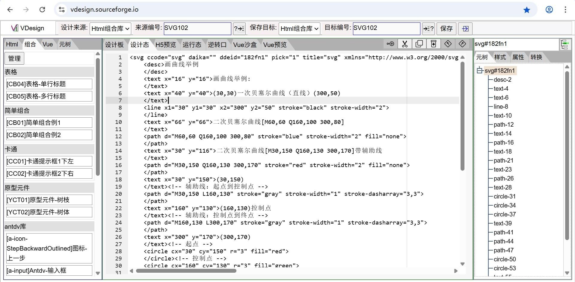The width and height of the screenshot is (575, 282).
Task: Click the code editor vertical scrollbar
Action: click(462, 116)
